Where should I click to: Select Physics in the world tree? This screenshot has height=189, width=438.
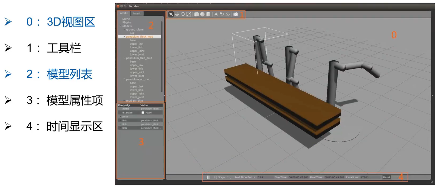(127, 23)
